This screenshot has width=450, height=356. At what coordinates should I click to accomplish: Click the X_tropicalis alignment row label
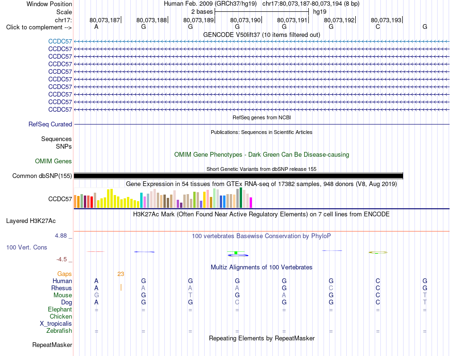click(56, 324)
